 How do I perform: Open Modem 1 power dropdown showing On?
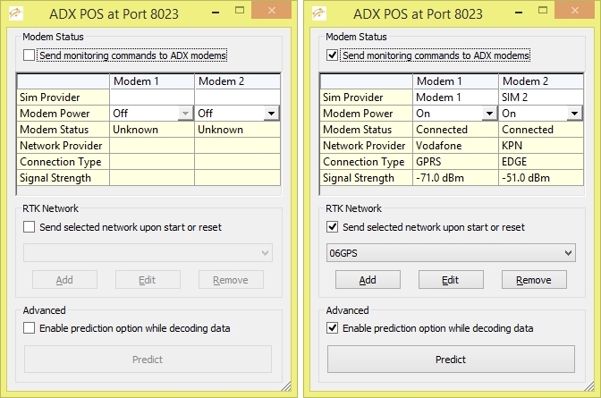[488, 114]
